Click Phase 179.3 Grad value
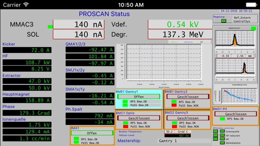Image resolution: width=260 pixels, height=146 pixels. click(27, 113)
